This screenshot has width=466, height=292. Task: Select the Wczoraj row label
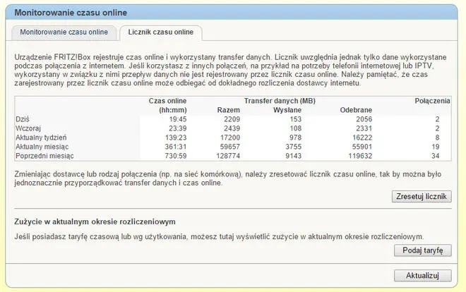(x=28, y=129)
